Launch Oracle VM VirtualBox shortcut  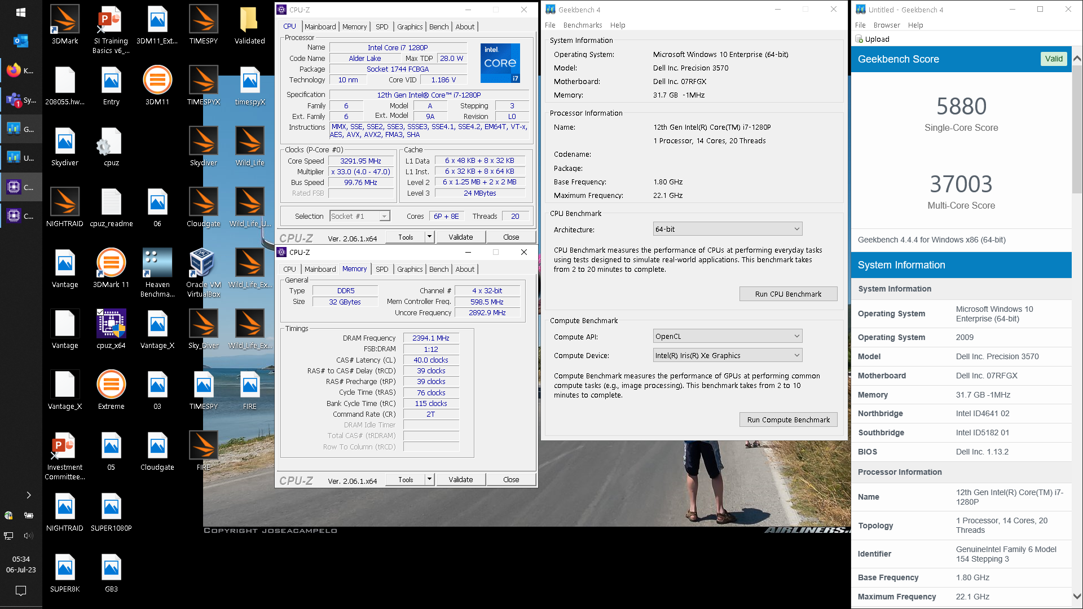(204, 273)
